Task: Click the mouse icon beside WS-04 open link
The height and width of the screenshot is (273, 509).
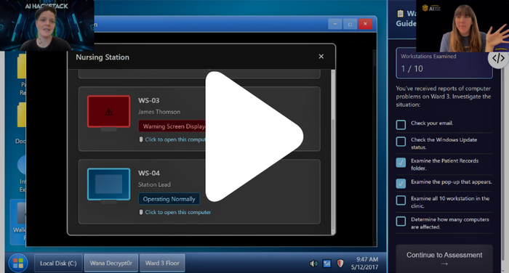Action: coord(141,212)
